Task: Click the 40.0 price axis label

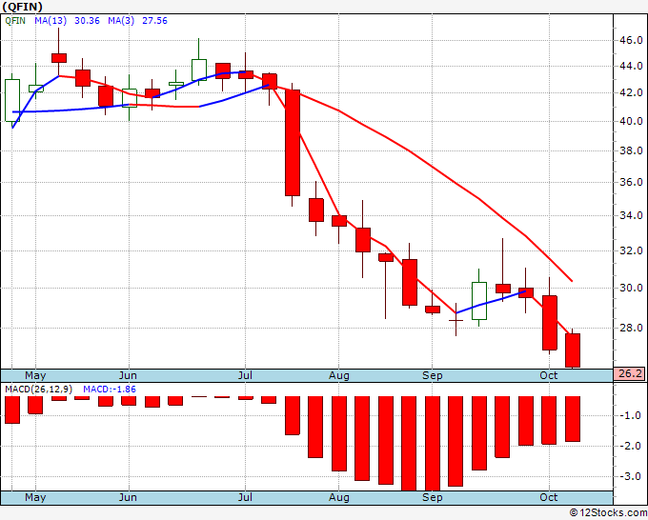Action: click(x=631, y=121)
